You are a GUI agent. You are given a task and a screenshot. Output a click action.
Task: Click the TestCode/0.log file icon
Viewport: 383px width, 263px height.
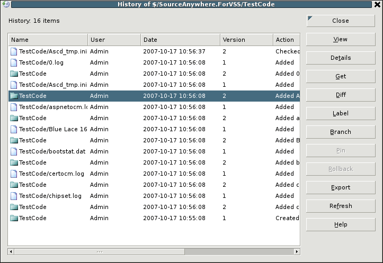click(14, 62)
